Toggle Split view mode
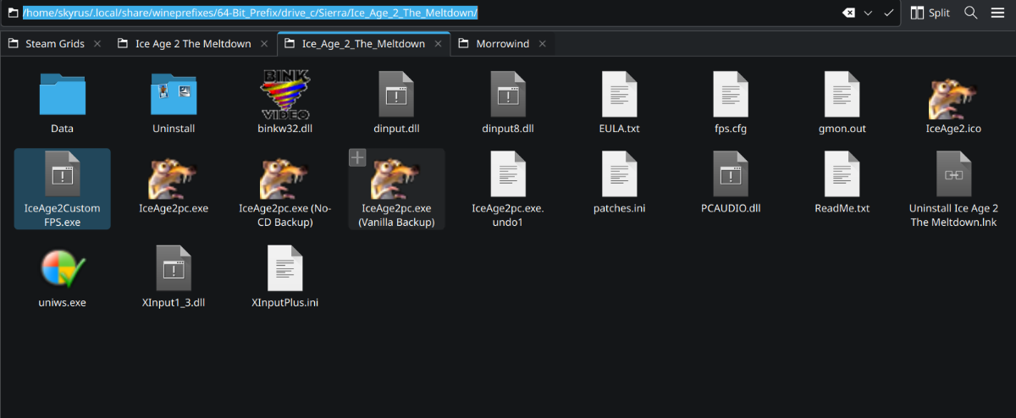The image size is (1016, 418). [930, 13]
